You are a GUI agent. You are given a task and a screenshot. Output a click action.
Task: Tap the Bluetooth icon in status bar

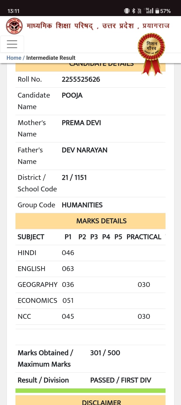[x=133, y=11]
